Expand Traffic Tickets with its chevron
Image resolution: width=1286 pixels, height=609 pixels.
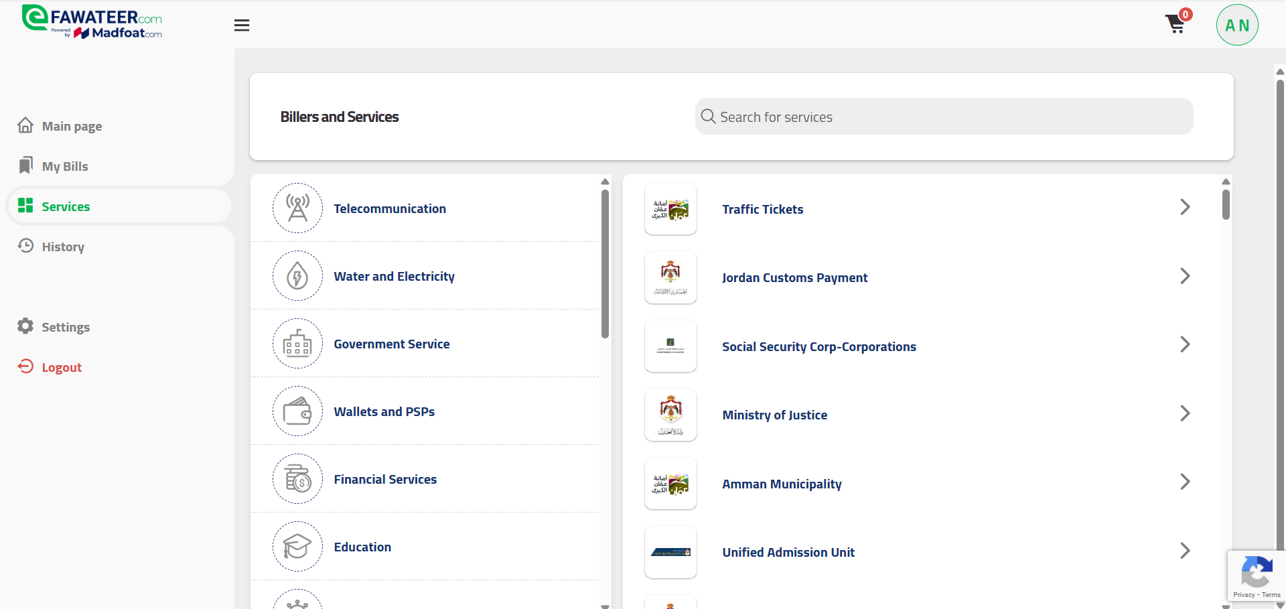[1184, 208]
